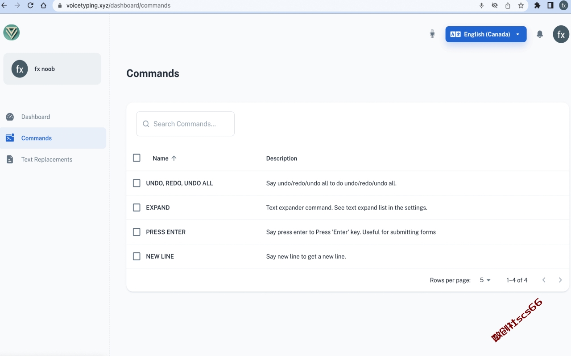
Task: Click the Chrome profile fx icon in toolbar
Action: pyautogui.click(x=564, y=5)
